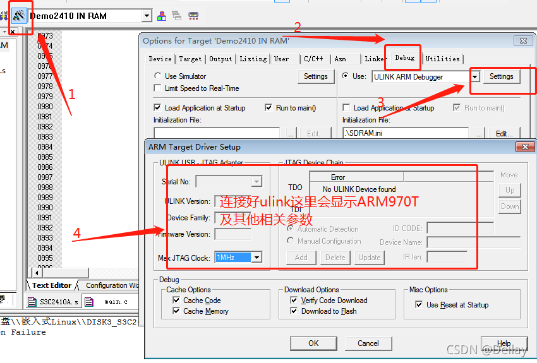Close the ARM Target Driver Setup dialog
The width and height of the screenshot is (537, 363).
point(525,146)
